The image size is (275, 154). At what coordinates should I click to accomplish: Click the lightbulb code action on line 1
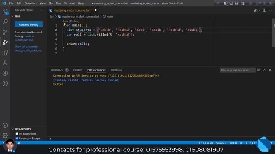pyautogui.click(x=64, y=24)
